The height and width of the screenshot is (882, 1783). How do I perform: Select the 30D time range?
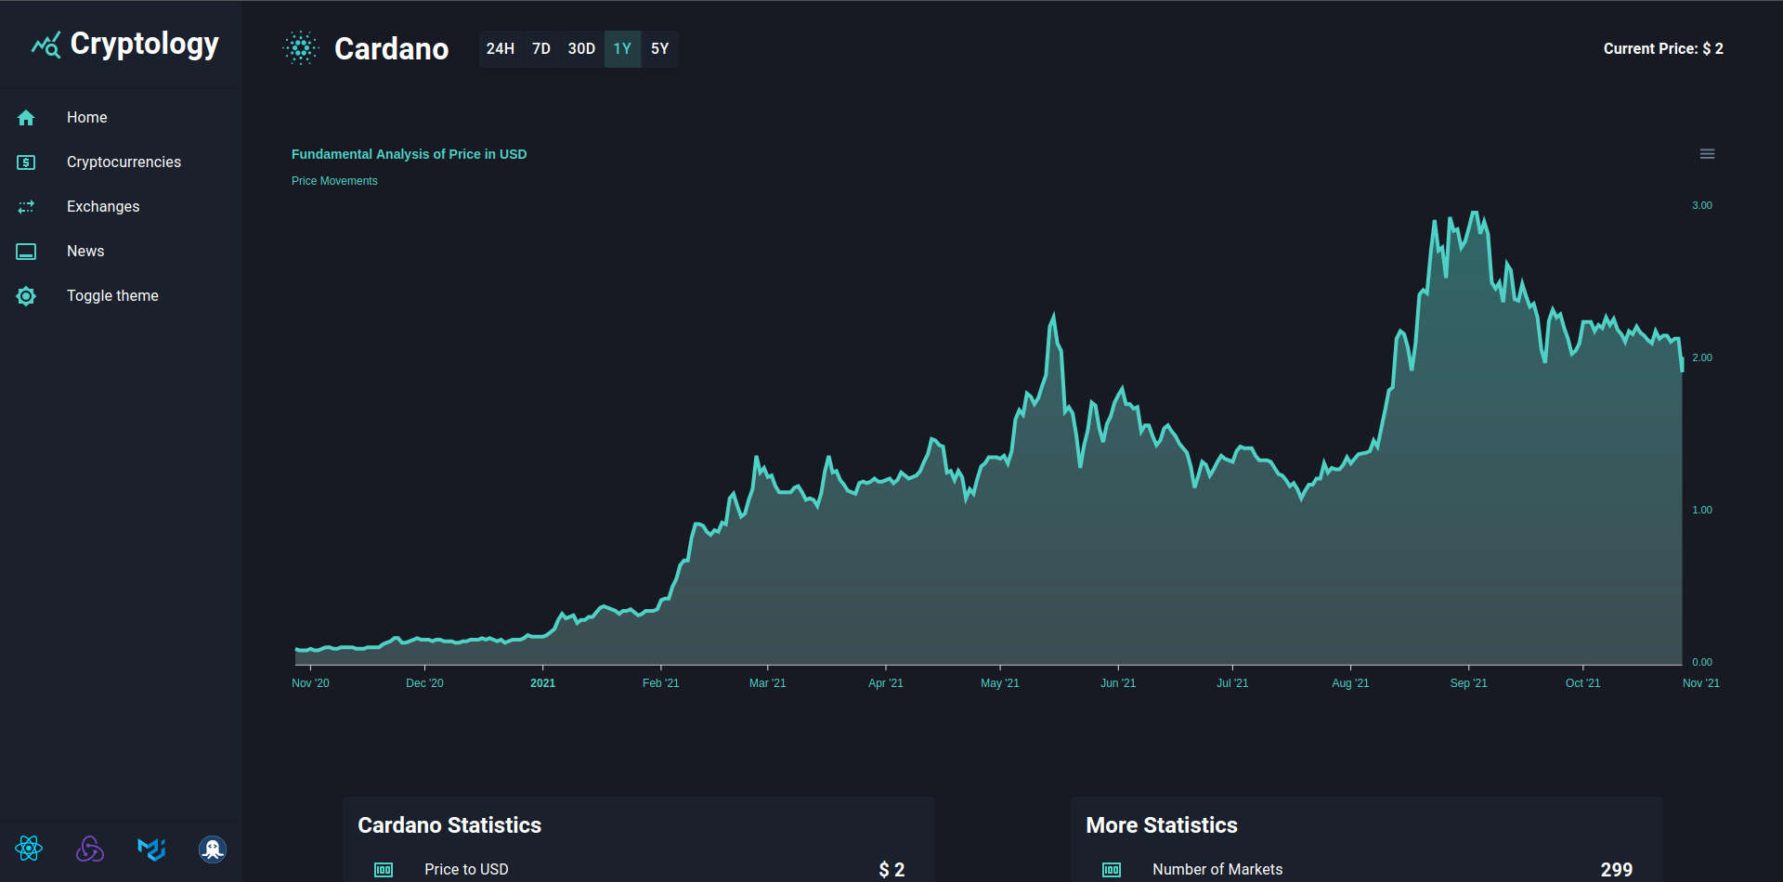point(581,48)
